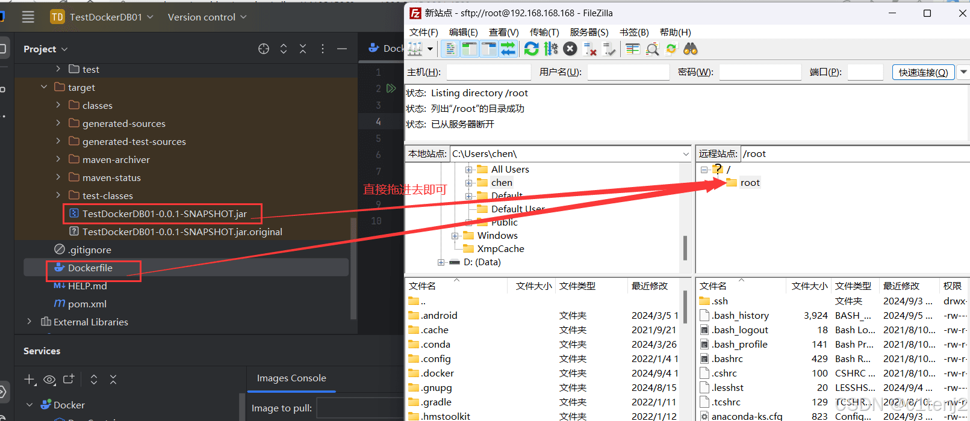Refresh file and folder lists
Image resolution: width=970 pixels, height=421 pixels.
click(531, 49)
